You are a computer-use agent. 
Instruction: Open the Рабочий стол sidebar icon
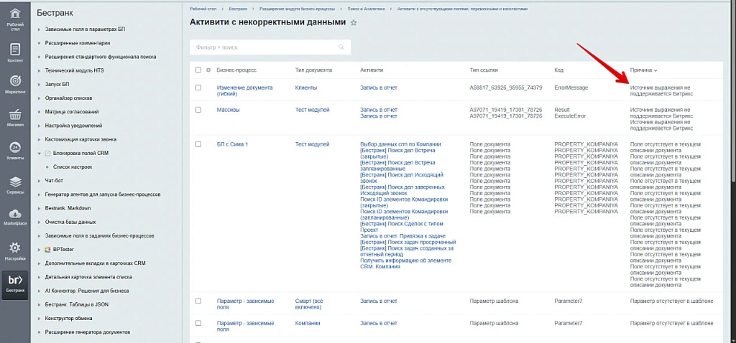(x=15, y=19)
